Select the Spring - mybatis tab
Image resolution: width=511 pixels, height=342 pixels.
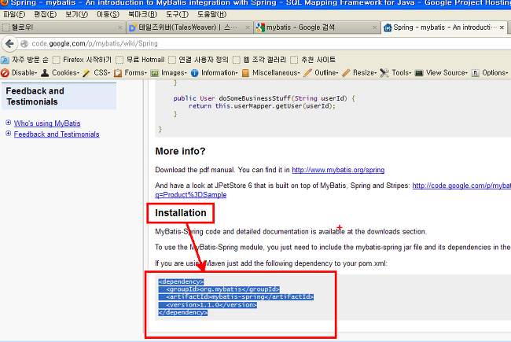click(x=444, y=28)
